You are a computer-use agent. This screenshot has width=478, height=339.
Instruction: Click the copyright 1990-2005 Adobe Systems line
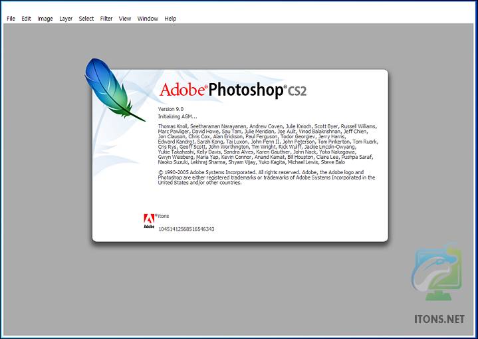[261, 172]
